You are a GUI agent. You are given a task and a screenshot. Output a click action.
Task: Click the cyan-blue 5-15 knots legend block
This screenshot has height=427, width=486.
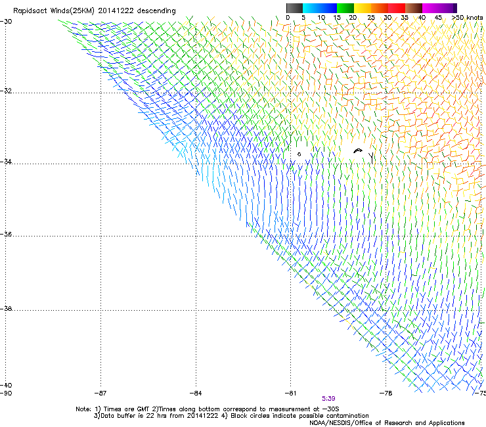click(x=320, y=8)
